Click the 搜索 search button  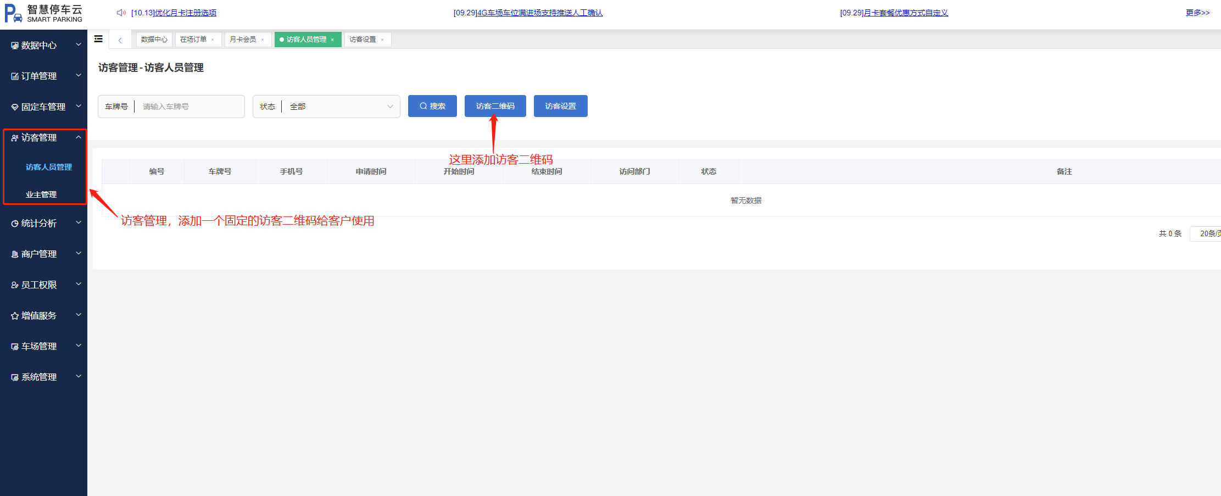click(x=432, y=106)
